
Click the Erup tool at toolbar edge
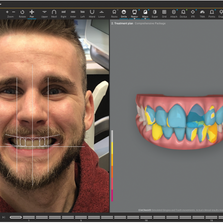pyautogui.click(x=221, y=14)
